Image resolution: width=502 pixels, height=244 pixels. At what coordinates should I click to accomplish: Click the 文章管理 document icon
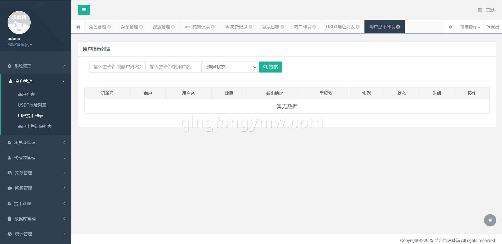tap(10, 173)
